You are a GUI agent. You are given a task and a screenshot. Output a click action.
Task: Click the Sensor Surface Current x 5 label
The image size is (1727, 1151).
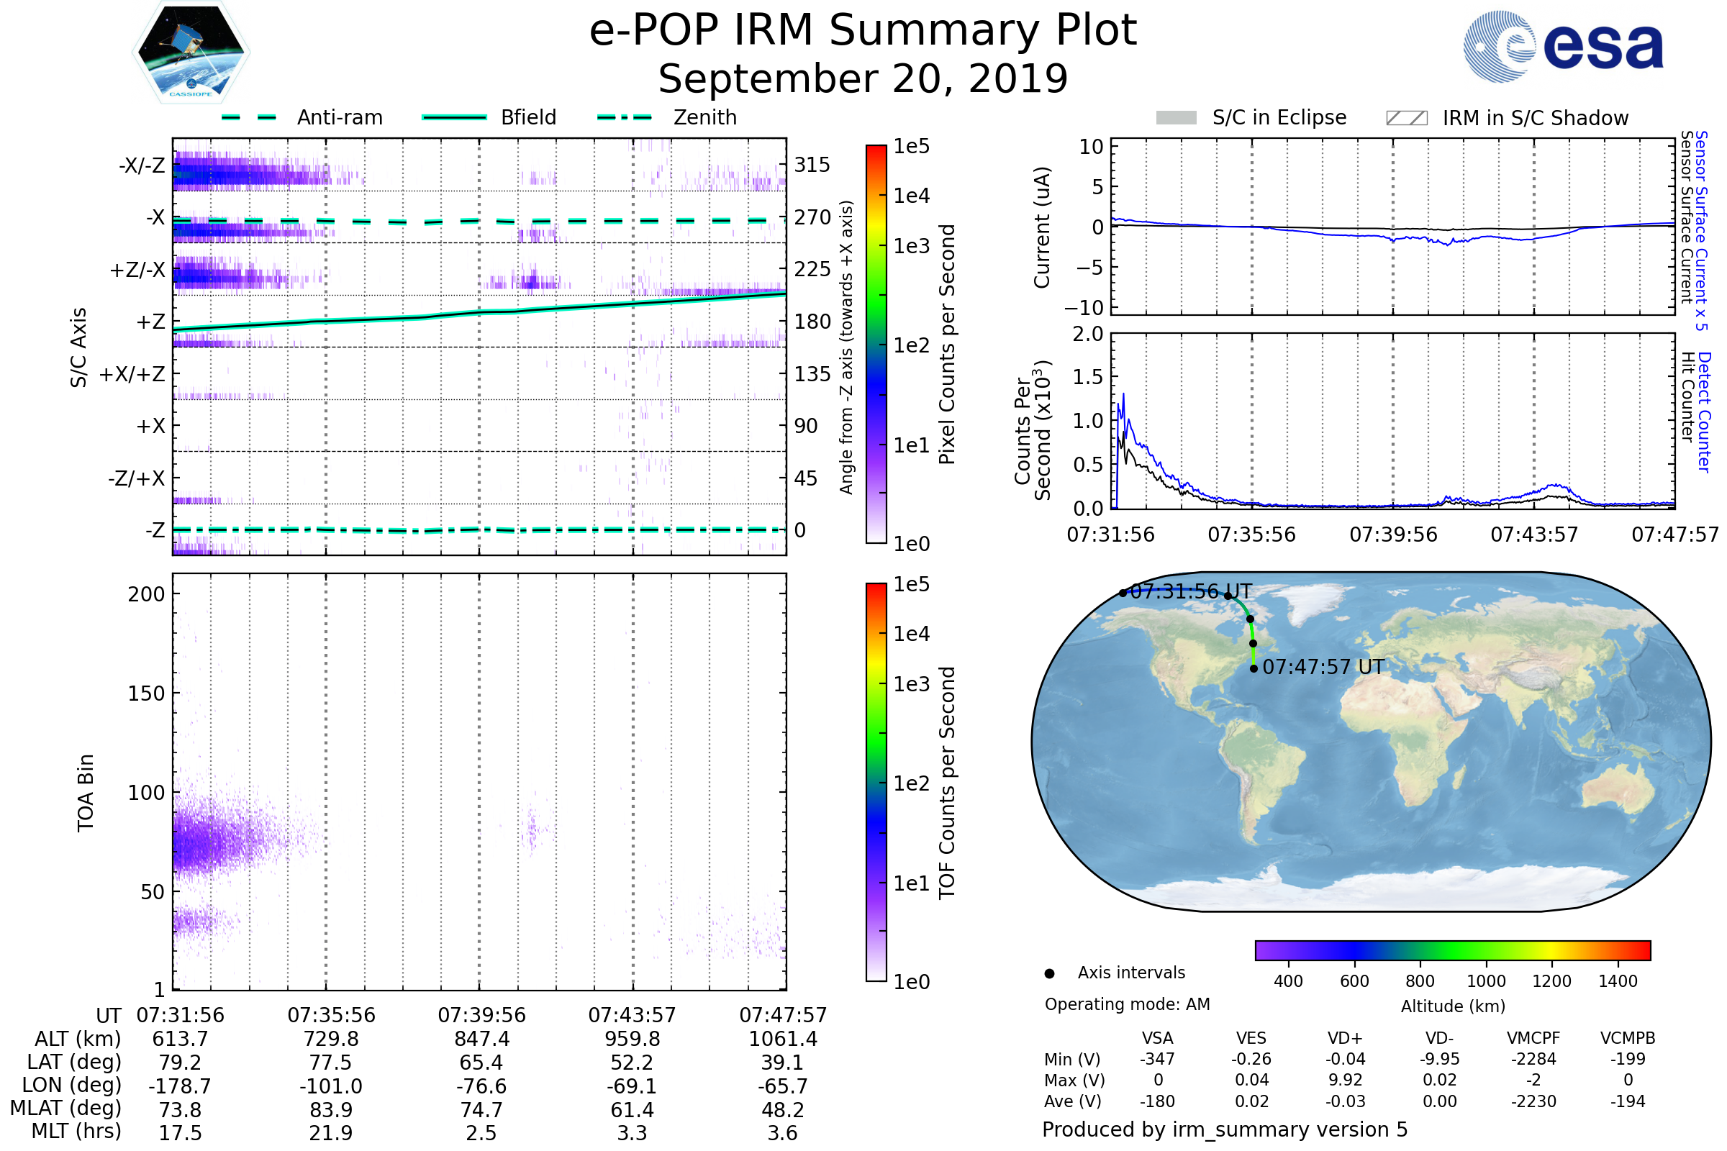click(x=1701, y=229)
